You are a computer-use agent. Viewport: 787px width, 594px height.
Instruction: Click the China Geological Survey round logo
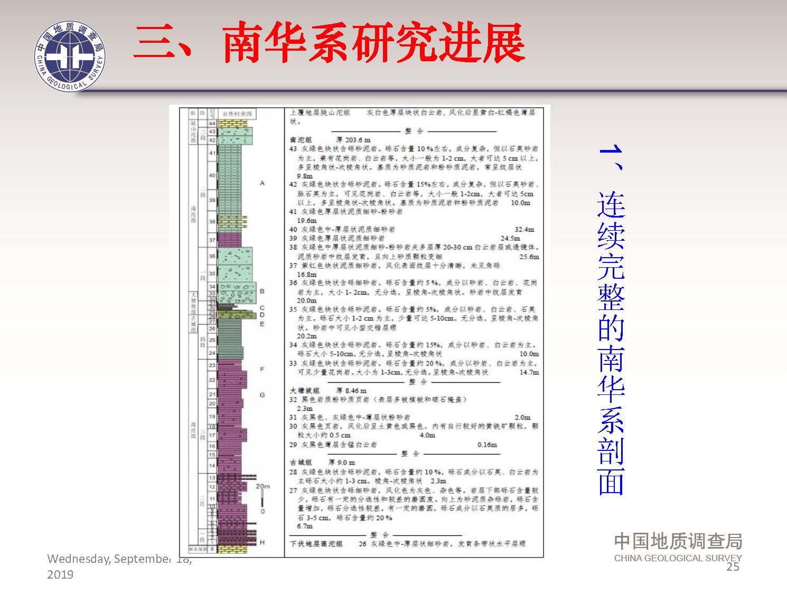(x=70, y=55)
